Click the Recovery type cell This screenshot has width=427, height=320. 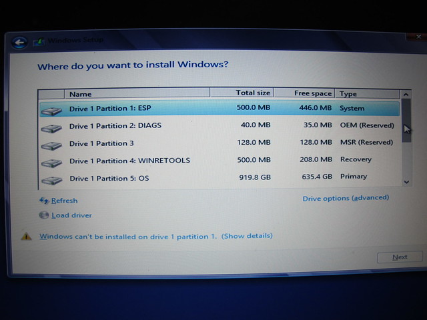[x=356, y=159]
